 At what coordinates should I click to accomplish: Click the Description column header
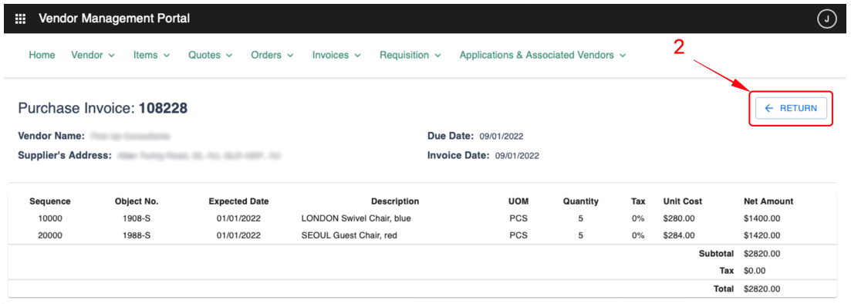pyautogui.click(x=395, y=201)
